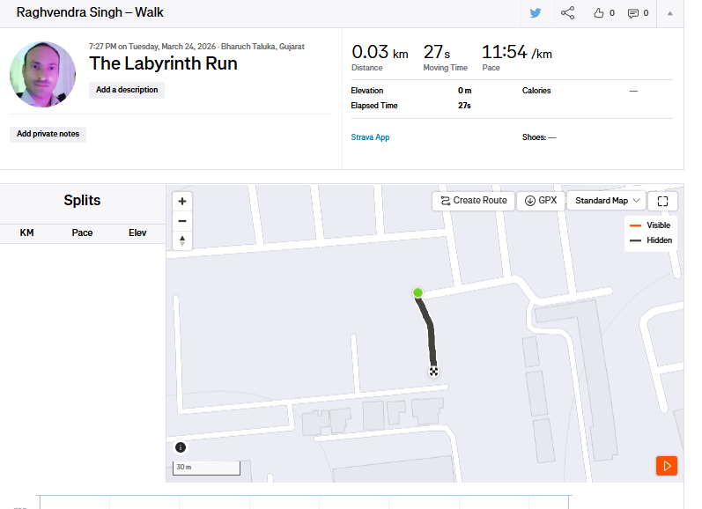
Task: Share activity via Twitter bird icon
Action: coord(536,13)
